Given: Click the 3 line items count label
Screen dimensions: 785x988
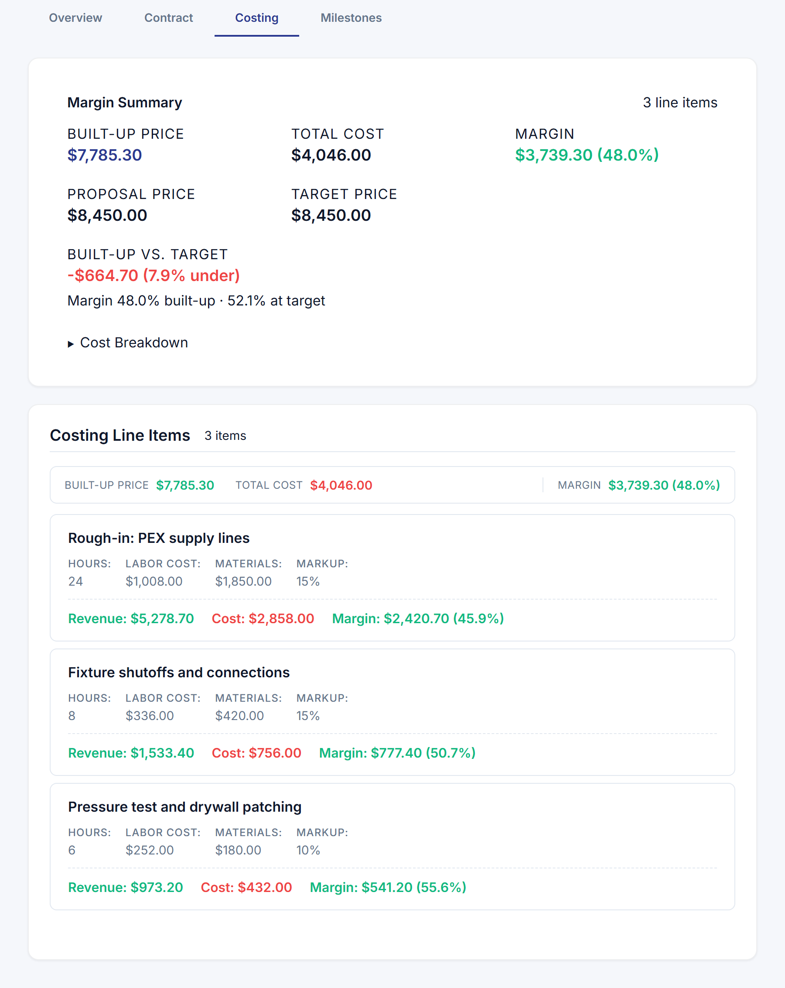Looking at the screenshot, I should (x=680, y=103).
